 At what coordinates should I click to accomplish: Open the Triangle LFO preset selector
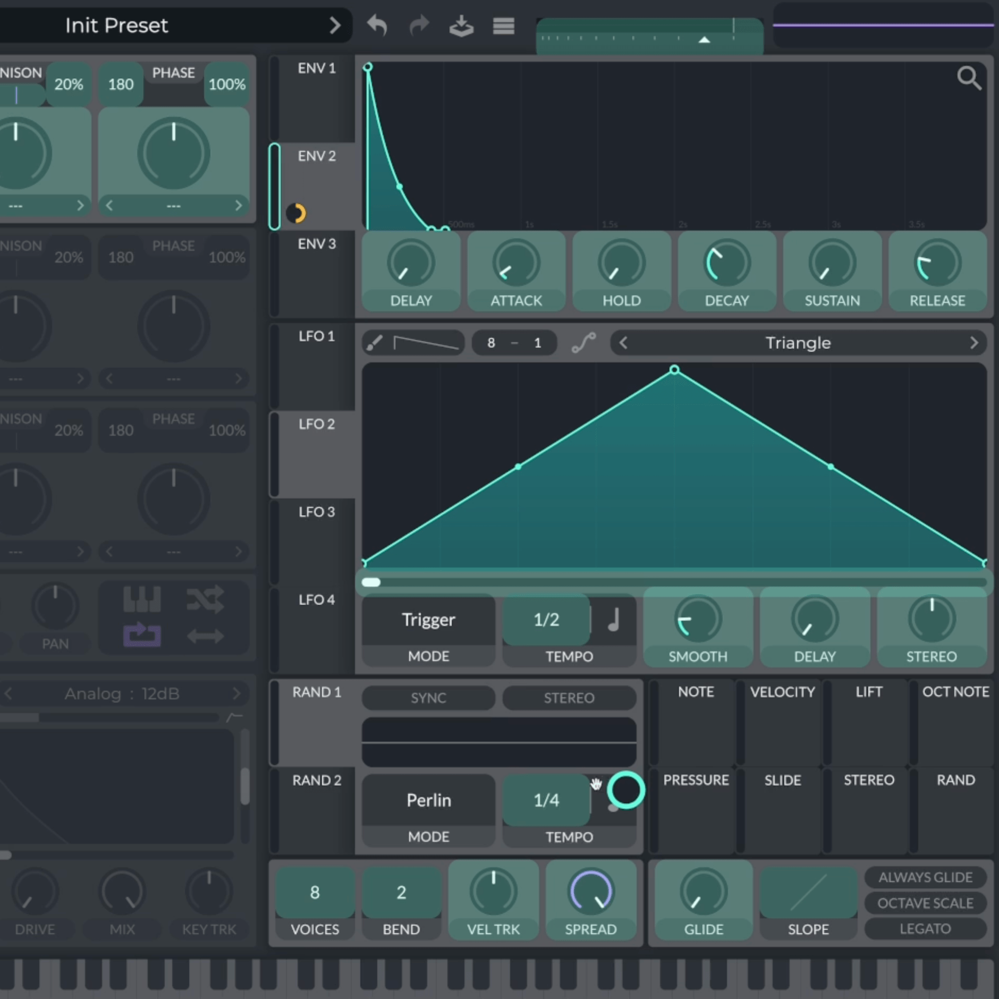click(x=798, y=343)
